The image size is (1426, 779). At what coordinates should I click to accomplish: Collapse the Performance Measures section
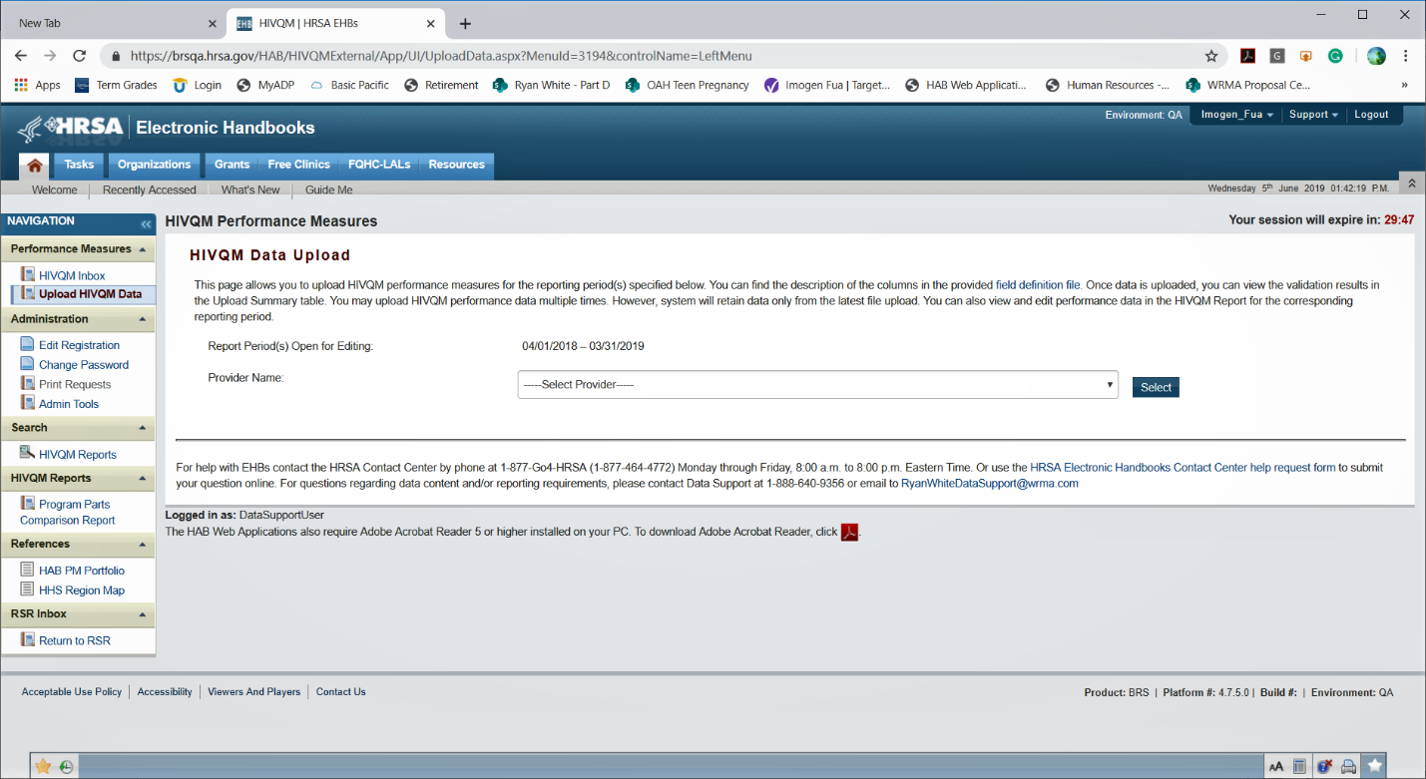tap(142, 249)
